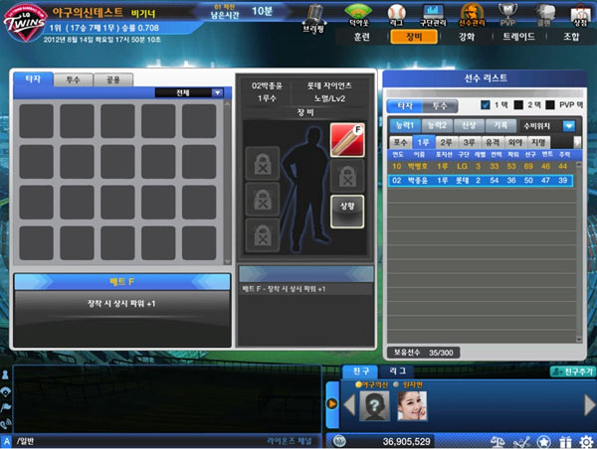
Task: Click the 덕아웃 field icon
Action: (356, 14)
